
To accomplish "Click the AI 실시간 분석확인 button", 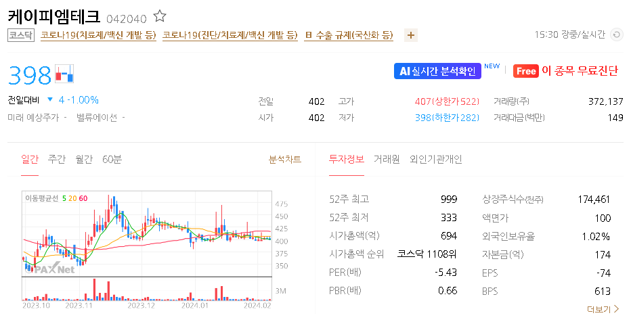I will pos(437,71).
